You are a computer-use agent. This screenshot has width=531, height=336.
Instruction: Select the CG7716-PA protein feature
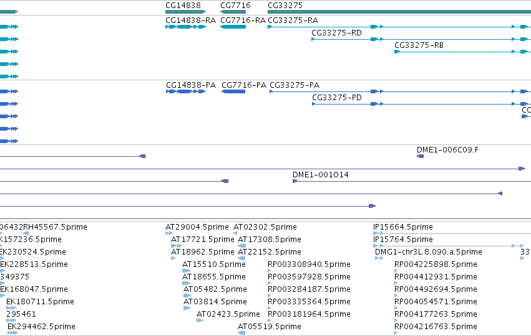[233, 91]
